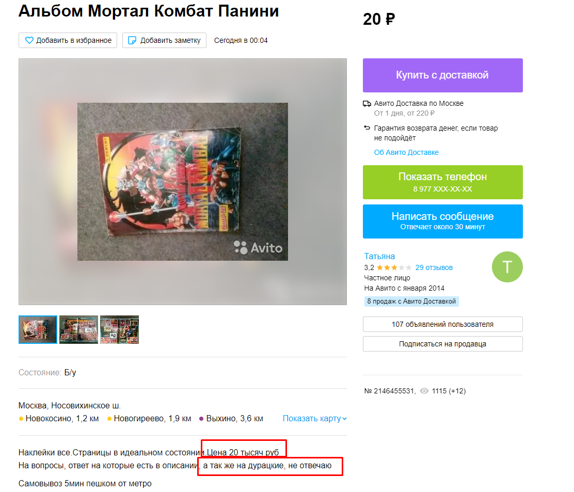The width and height of the screenshot is (574, 492).
Task: Click the money-back guarantee arrow icon
Action: 367,128
